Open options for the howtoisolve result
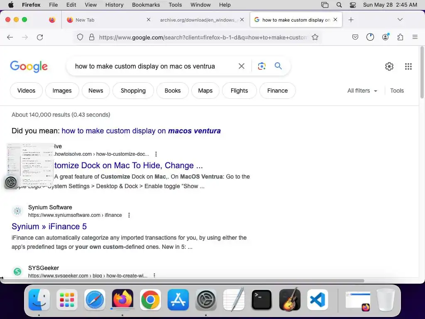Screen dimensions: 425x319 click(156, 154)
